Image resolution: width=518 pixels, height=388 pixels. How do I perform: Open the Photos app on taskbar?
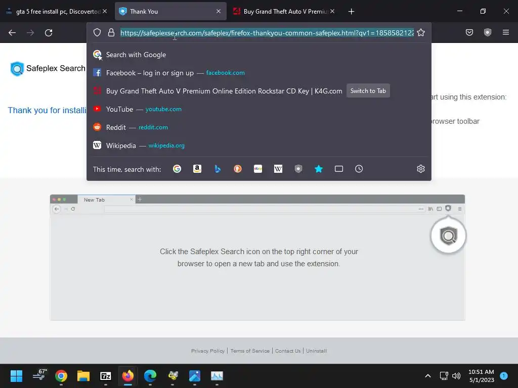tap(195, 376)
